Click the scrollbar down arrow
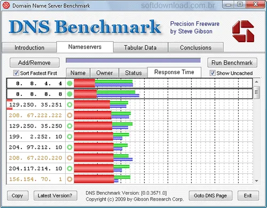This screenshot has width=267, height=208. (256, 181)
